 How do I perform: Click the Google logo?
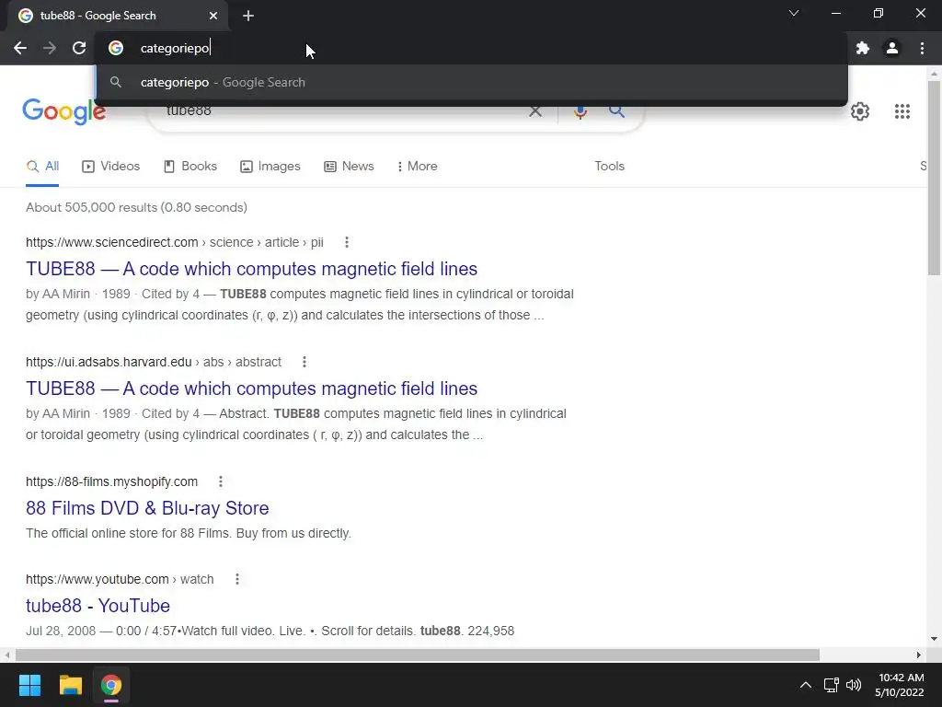[x=64, y=111]
